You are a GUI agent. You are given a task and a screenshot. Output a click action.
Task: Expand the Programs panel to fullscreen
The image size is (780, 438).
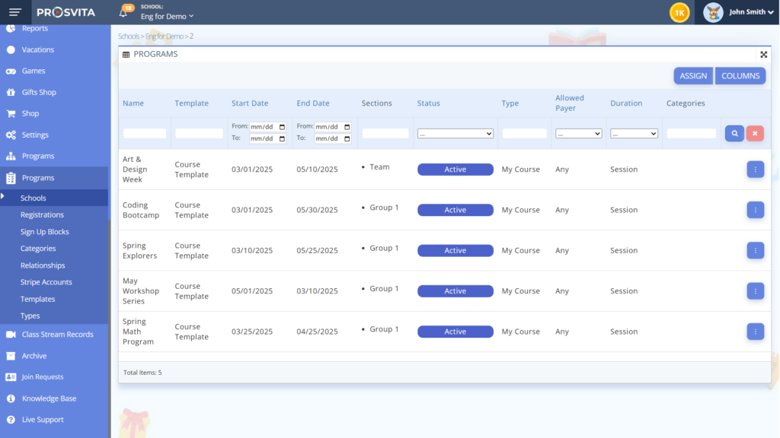coord(763,55)
